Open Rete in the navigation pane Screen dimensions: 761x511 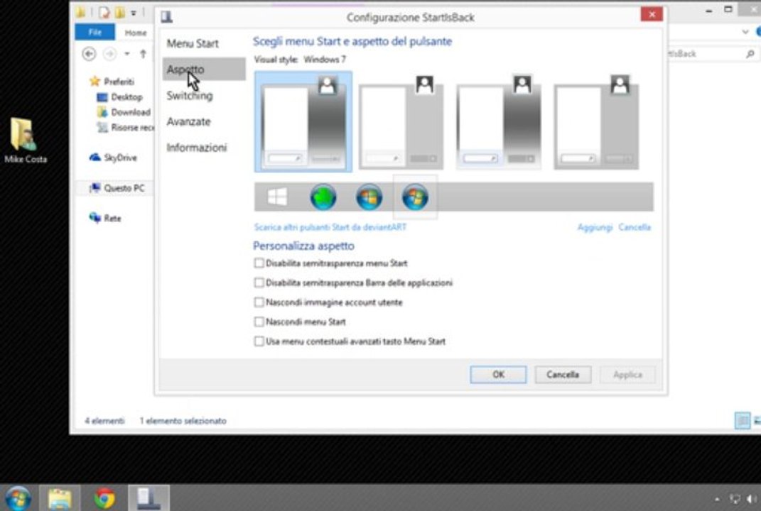click(x=112, y=218)
